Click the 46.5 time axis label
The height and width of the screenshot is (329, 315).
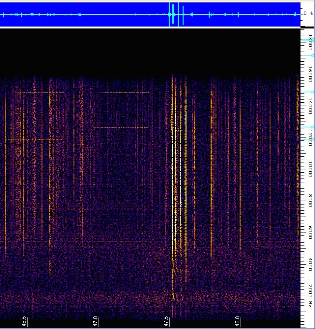tap(24, 321)
